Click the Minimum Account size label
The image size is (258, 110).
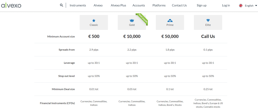pos(61,37)
